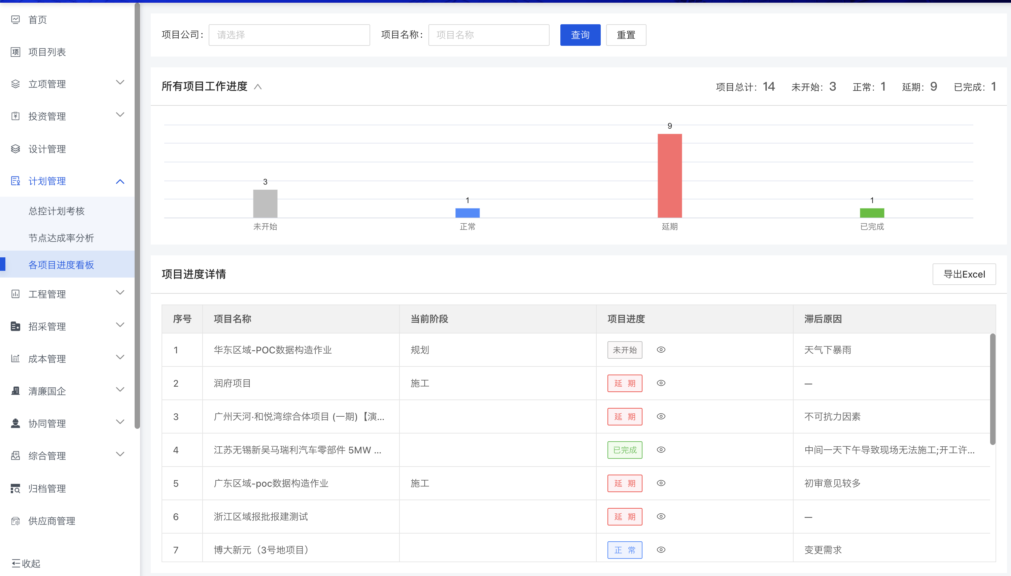Screen dimensions: 1011x576
Task: Click the 成本管理 chart icon
Action: coord(15,359)
